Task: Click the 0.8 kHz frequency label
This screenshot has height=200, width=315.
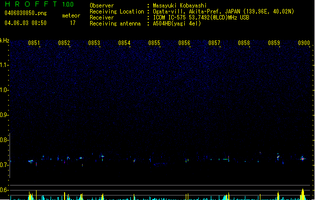Action: point(4,140)
